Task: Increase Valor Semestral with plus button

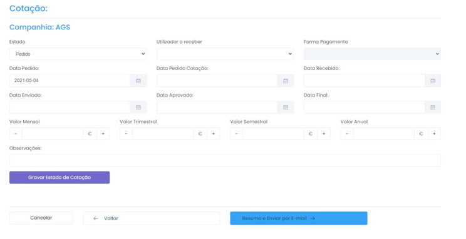Action: point(324,134)
